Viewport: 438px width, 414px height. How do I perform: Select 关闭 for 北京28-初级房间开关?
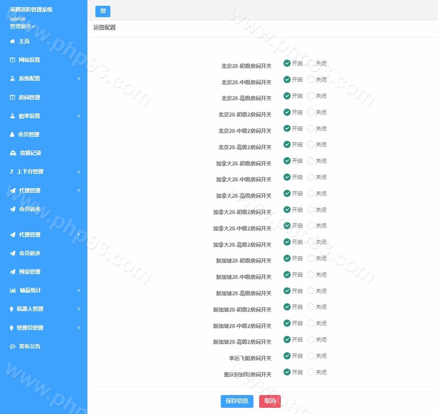coord(311,63)
